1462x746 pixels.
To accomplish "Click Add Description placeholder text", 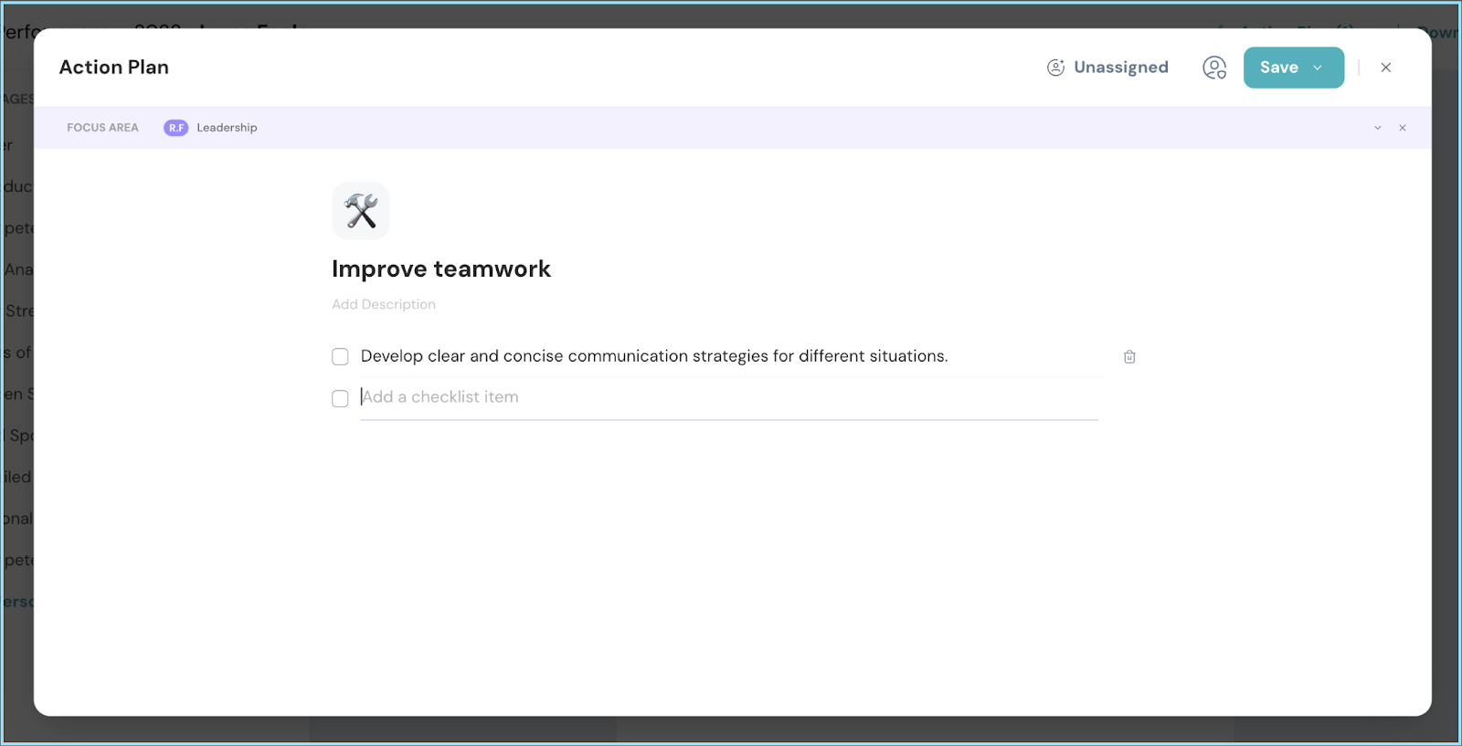I will [x=384, y=304].
